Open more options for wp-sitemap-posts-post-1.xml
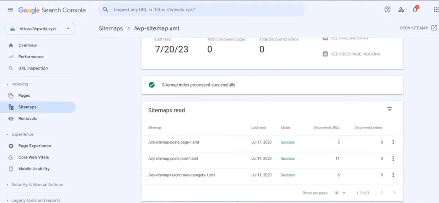 (393, 158)
